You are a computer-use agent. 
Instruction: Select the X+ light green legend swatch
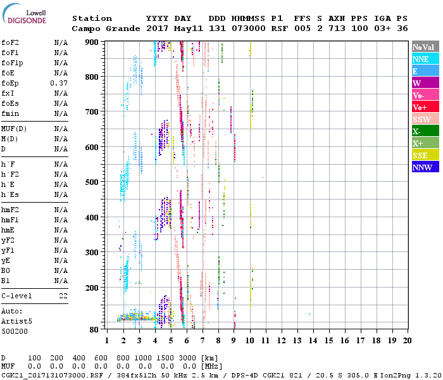(x=425, y=142)
